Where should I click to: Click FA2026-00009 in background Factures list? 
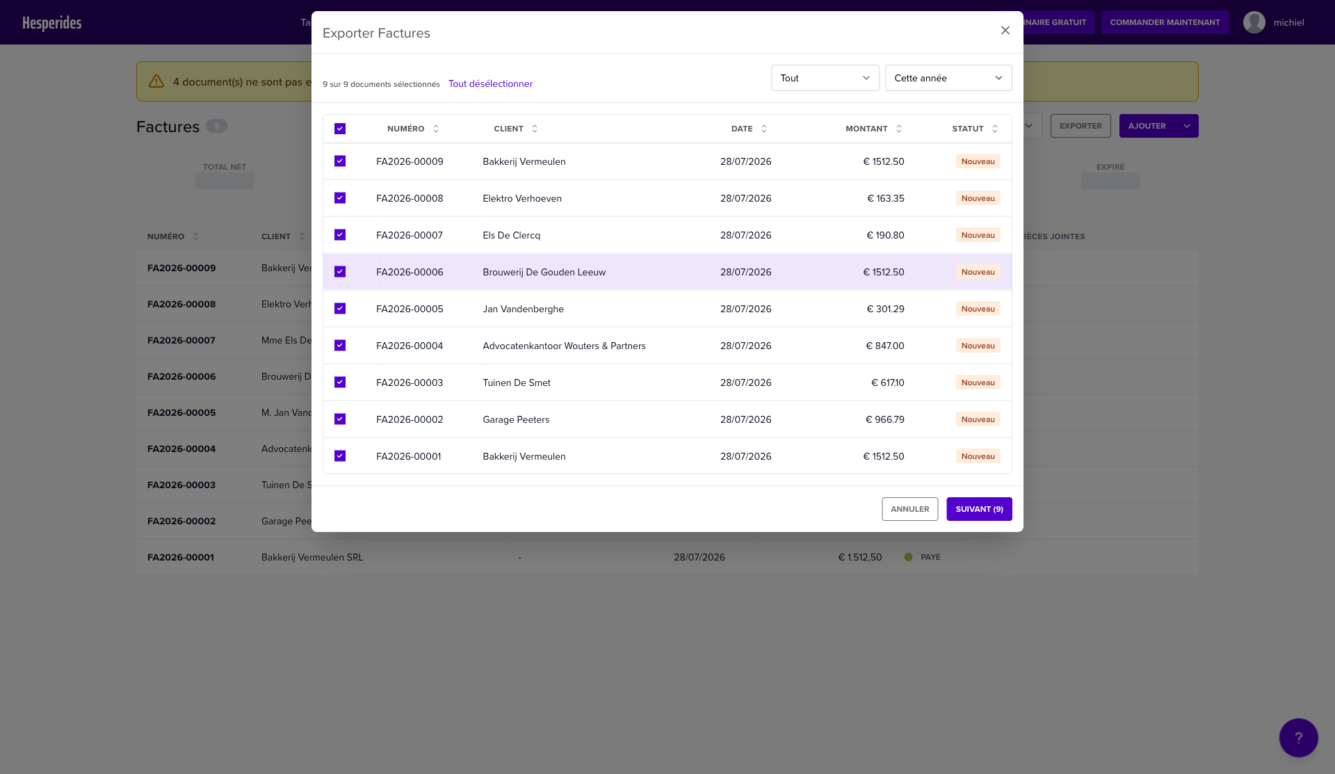pyautogui.click(x=181, y=268)
